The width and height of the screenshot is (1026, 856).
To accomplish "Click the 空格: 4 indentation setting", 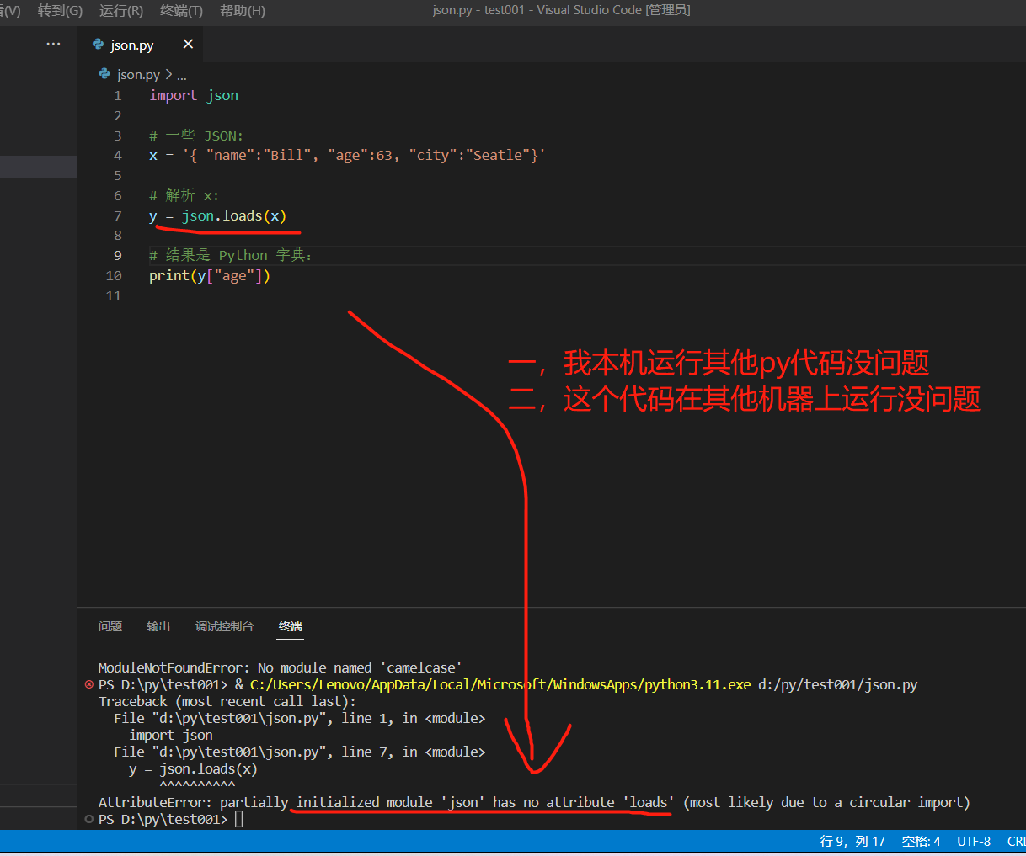I will coord(921,841).
